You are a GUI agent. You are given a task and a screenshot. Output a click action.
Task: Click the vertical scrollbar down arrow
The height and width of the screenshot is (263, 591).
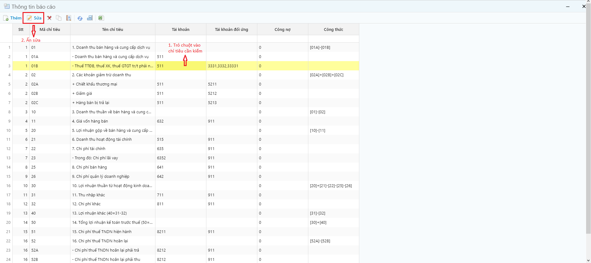coord(588,261)
